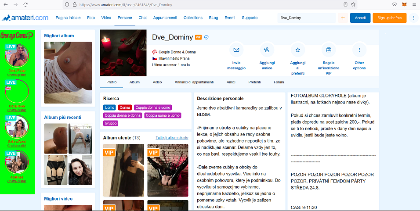This screenshot has height=211, width=420.
Task: Bookmark this page with the star icon
Action: [353, 4]
